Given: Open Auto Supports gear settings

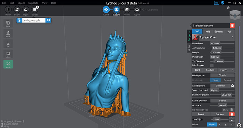Looking at the screenshot, I should [233, 86].
